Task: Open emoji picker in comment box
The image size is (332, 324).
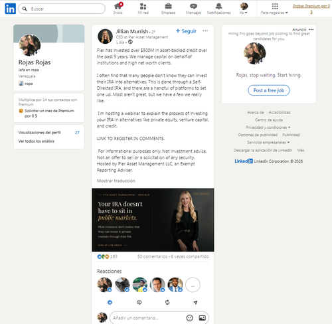Action: point(189,318)
